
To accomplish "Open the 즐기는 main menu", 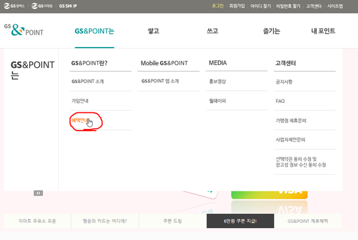I will (271, 31).
